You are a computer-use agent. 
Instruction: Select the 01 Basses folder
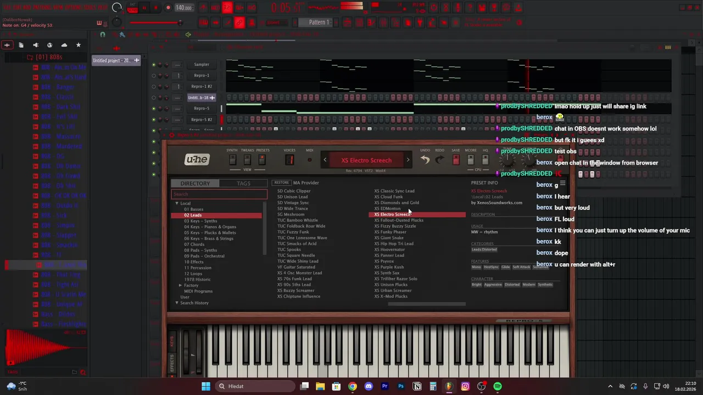point(193,209)
